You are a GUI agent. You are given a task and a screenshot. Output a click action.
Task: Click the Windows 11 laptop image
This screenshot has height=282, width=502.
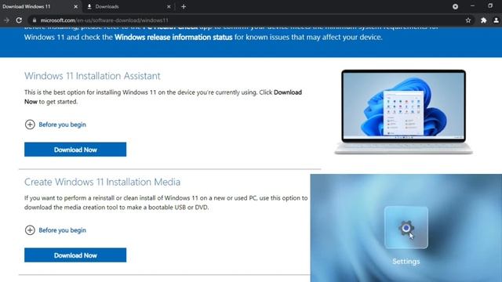click(x=403, y=112)
